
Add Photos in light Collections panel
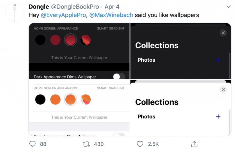(x=218, y=117)
